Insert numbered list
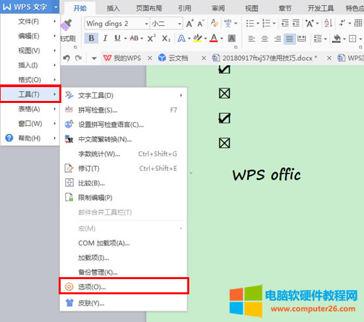The height and width of the screenshot is (322, 364). [266, 23]
